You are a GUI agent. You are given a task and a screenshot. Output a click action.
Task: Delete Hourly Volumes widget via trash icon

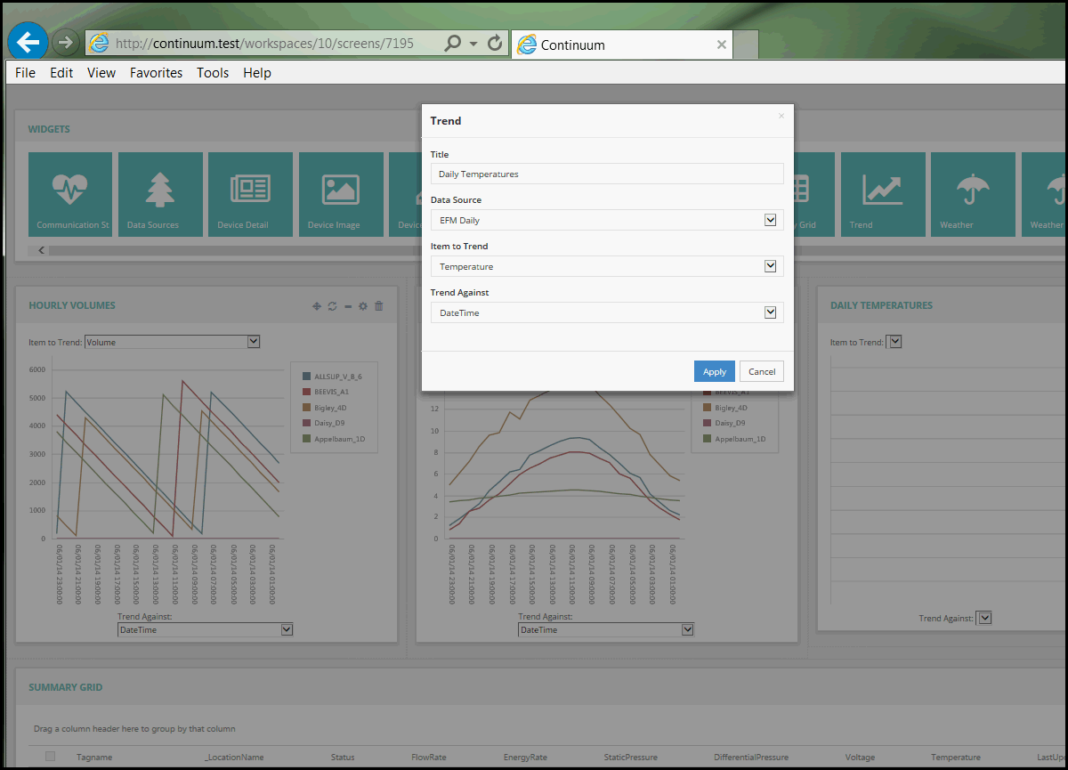point(379,306)
